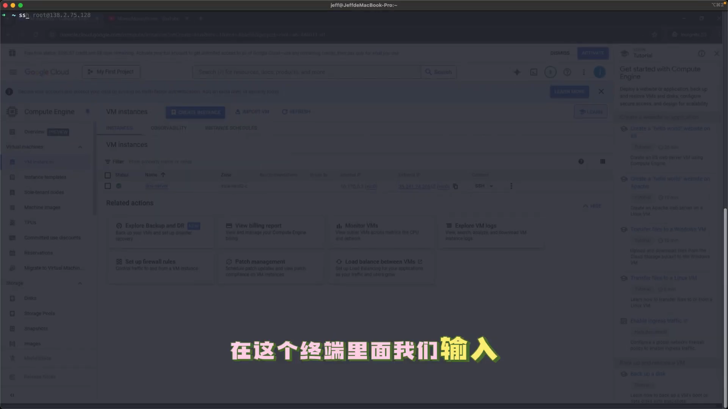Click IMPORT VM in toolbar
The width and height of the screenshot is (728, 409).
(252, 112)
